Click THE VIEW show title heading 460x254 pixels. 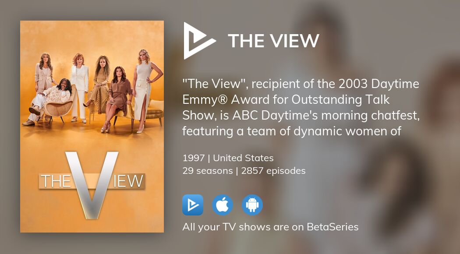click(273, 40)
